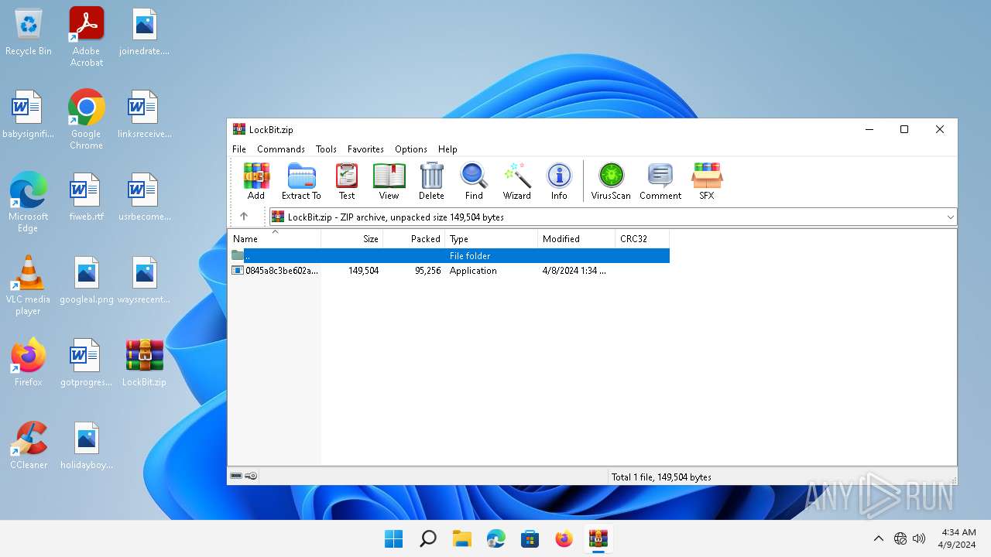Viewport: 991px width, 557px height.
Task: Click the Delete trash can icon
Action: [431, 182]
